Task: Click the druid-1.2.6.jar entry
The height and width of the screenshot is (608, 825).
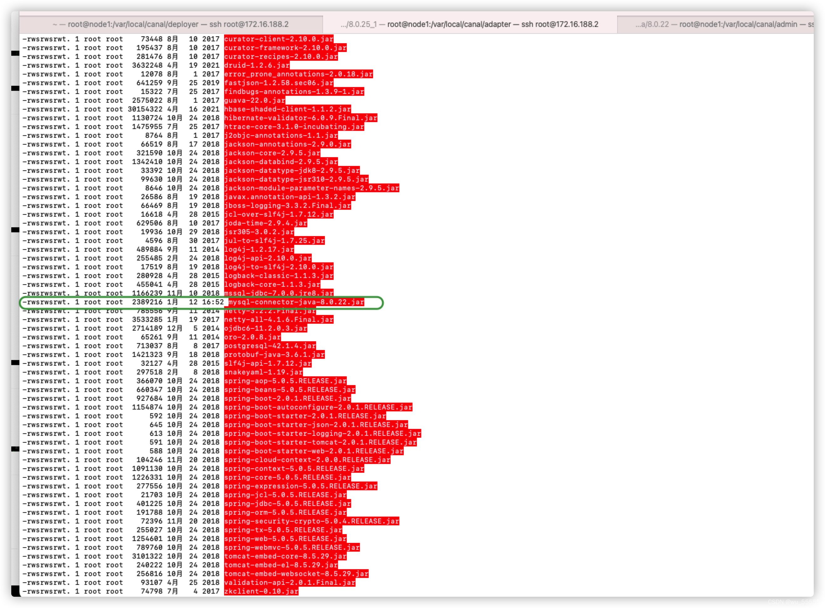Action: point(257,65)
